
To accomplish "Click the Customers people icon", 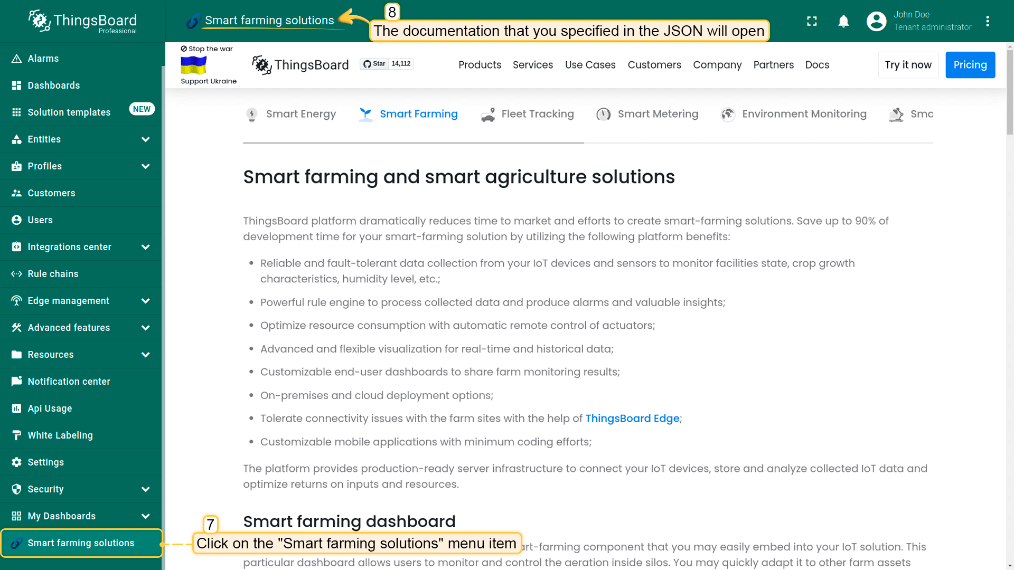I will click(16, 193).
